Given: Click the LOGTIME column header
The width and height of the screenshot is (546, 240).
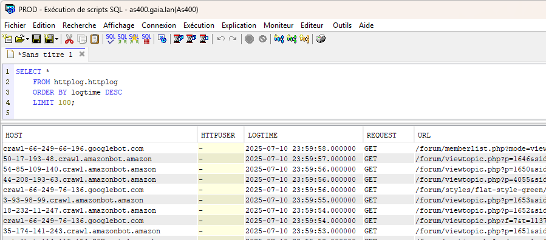Looking at the screenshot, I should (303, 136).
